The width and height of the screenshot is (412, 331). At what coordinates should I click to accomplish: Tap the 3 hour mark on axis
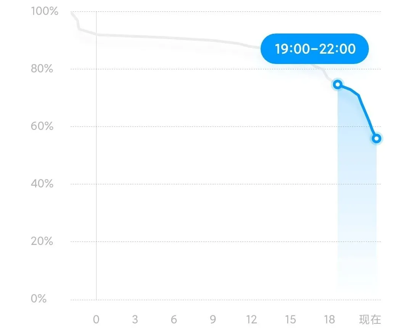[x=135, y=320]
